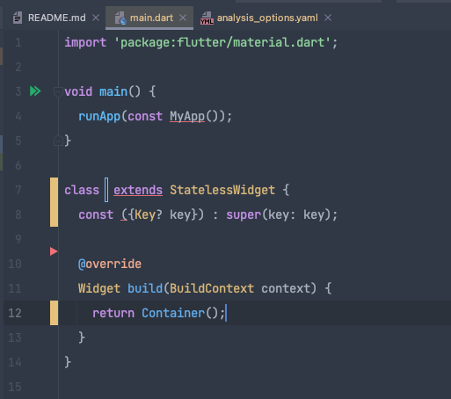Click the yellow change marker on line 7
Screen dimensions: 451x399
(54, 202)
